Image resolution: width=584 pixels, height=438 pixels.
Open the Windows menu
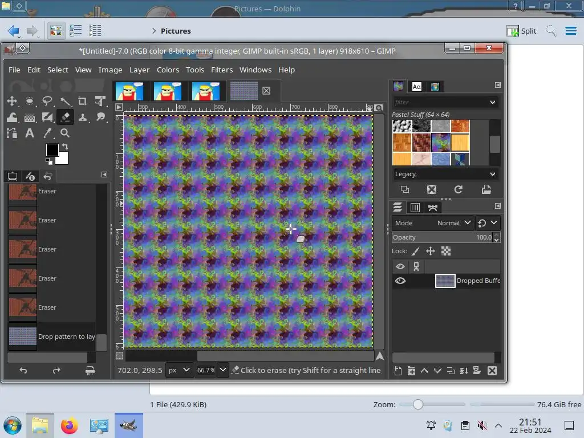pyautogui.click(x=255, y=70)
